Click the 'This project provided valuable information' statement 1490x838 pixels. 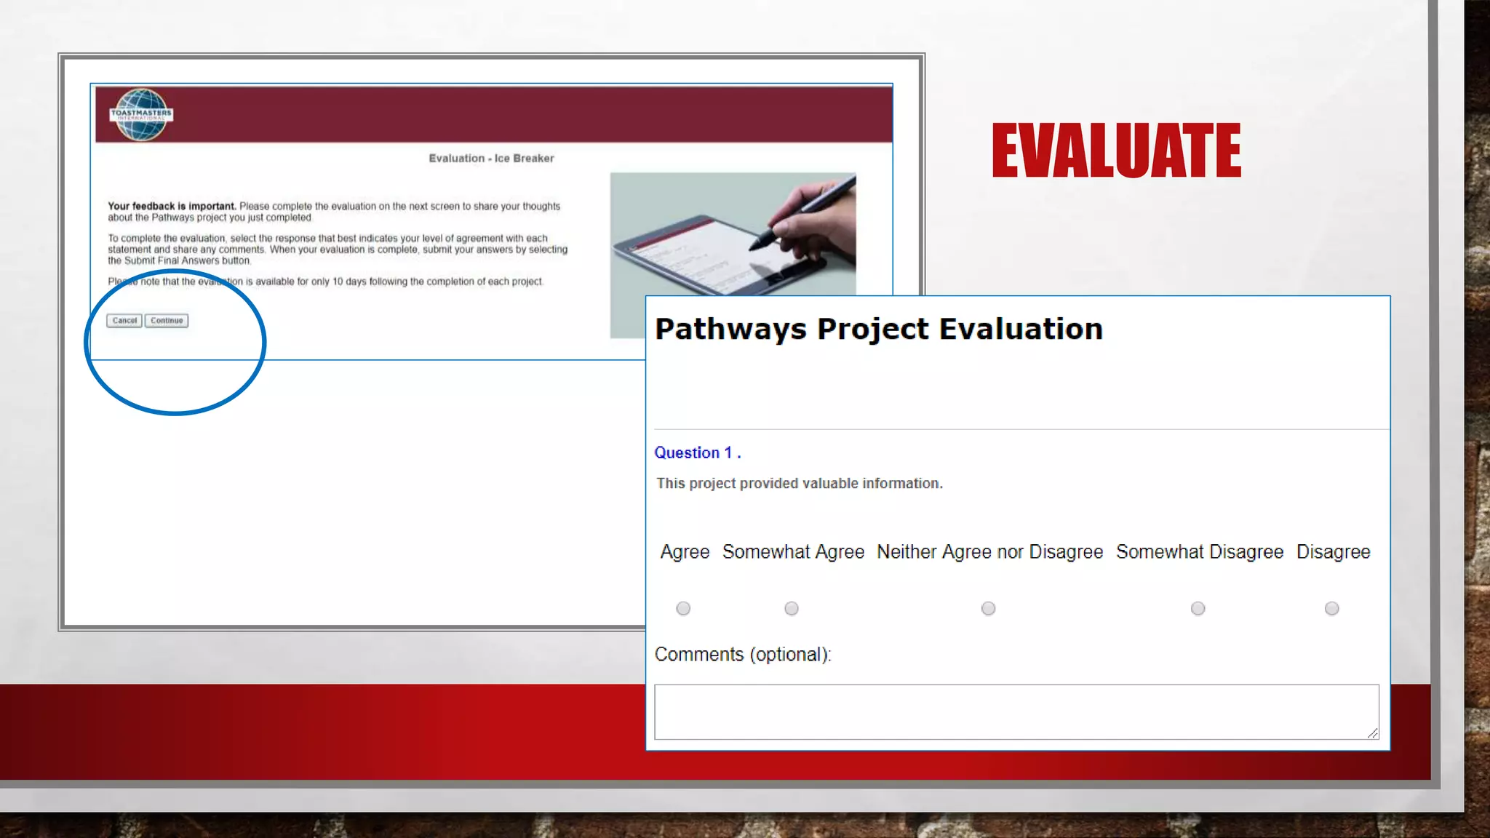[x=799, y=484]
